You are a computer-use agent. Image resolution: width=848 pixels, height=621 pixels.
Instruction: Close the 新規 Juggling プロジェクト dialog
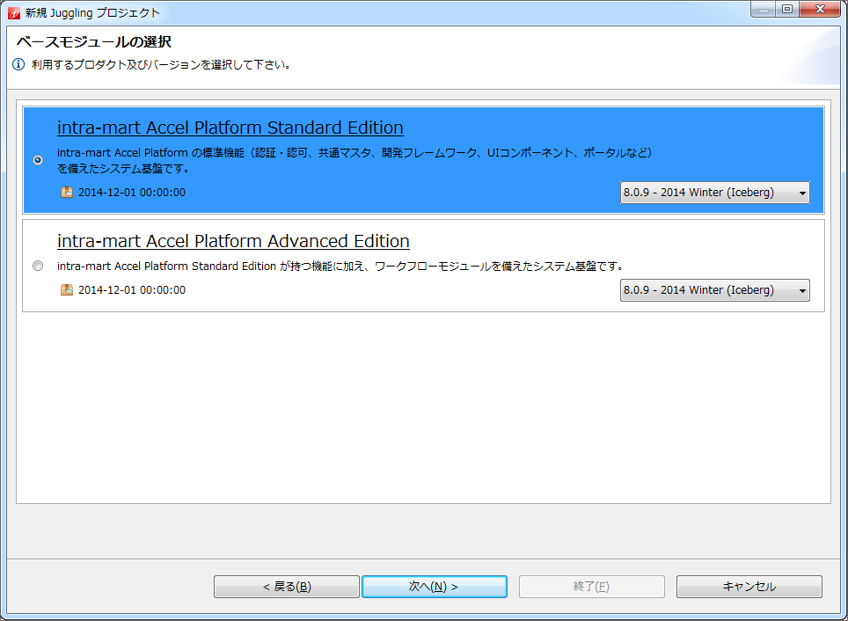coord(820,9)
